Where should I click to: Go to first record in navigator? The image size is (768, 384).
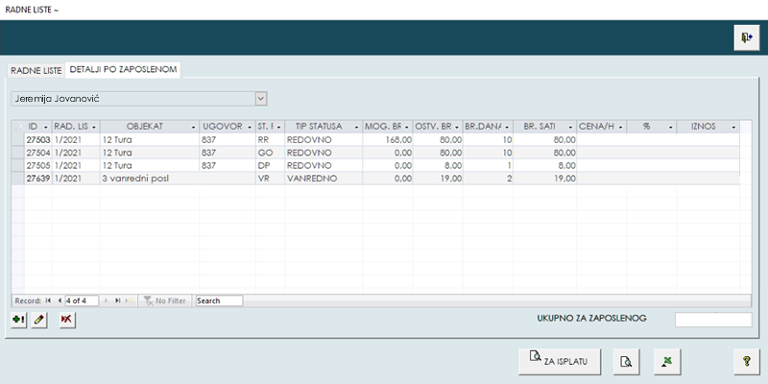(x=48, y=300)
